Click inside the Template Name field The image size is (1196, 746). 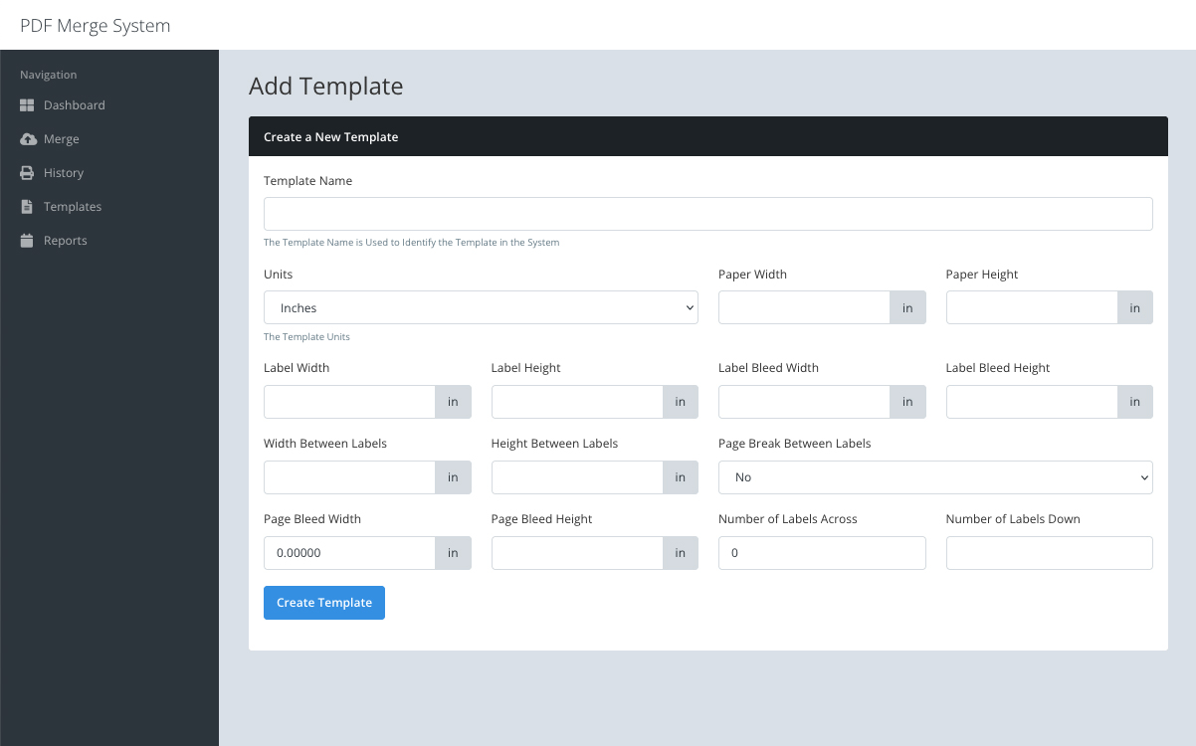coord(707,213)
